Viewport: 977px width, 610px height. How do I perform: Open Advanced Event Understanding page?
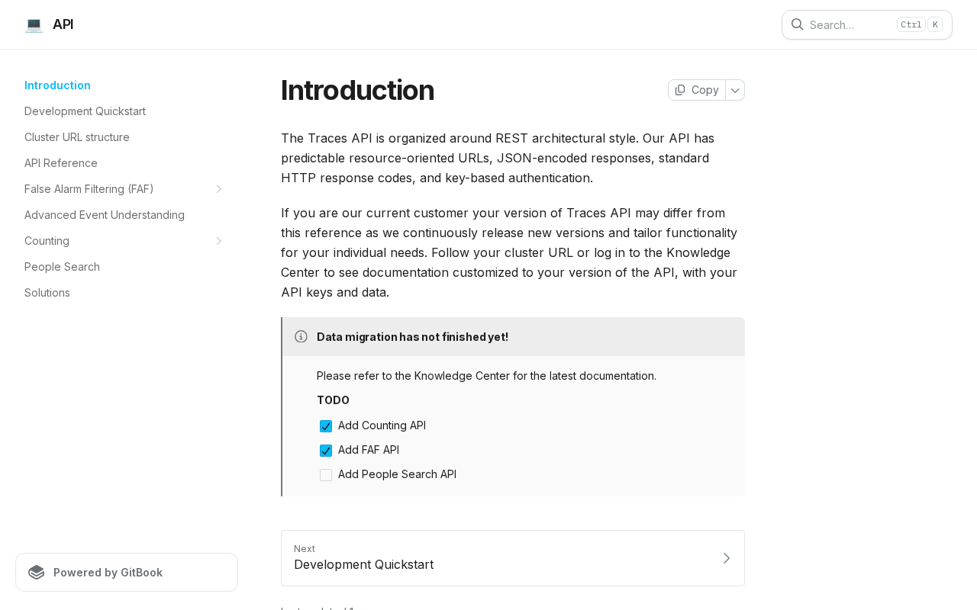click(x=105, y=215)
